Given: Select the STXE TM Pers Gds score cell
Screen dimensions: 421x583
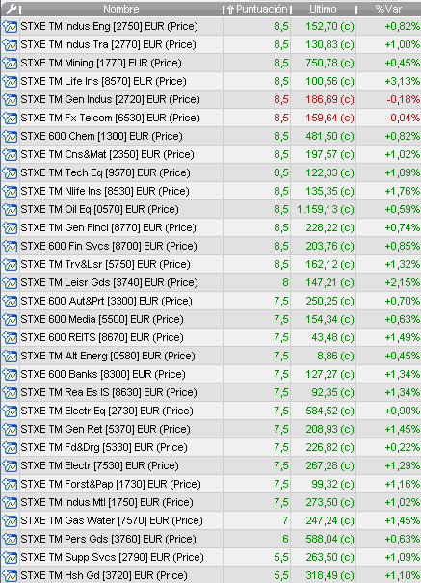Looking at the screenshot, I should tap(257, 539).
